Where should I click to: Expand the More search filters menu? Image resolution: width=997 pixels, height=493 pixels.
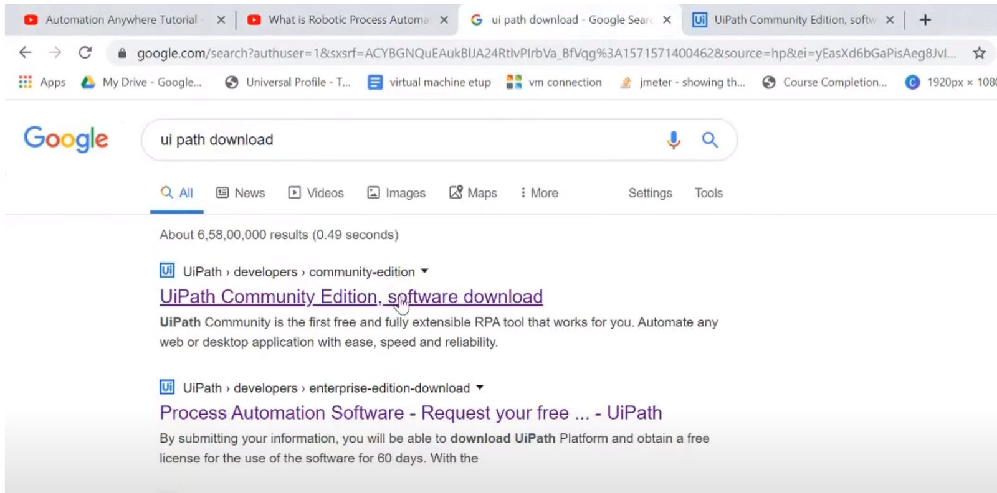coord(539,193)
